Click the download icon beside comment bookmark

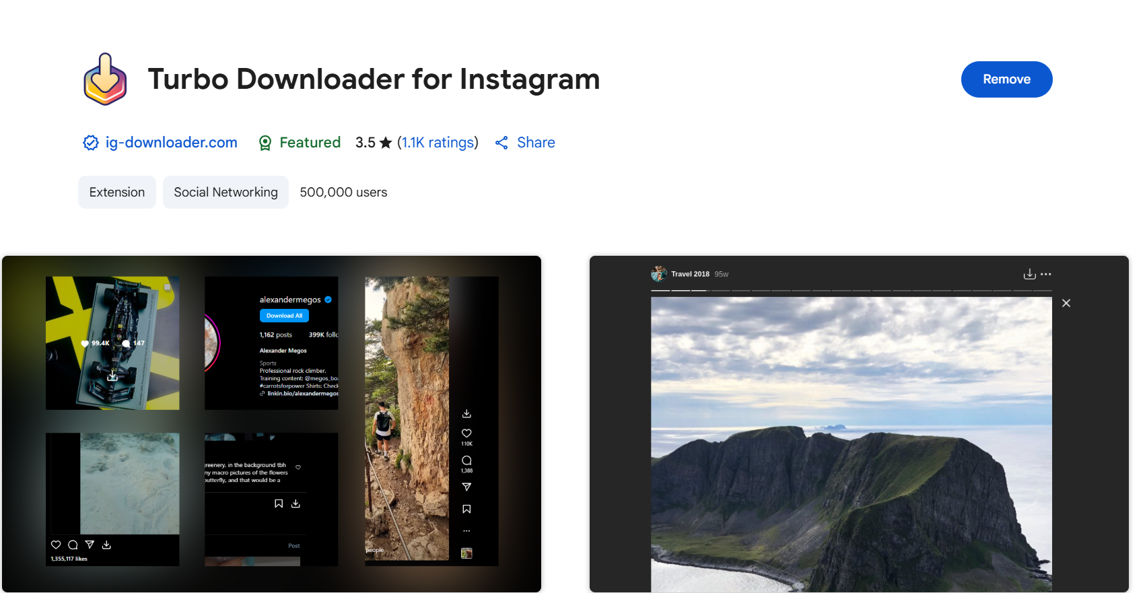296,503
